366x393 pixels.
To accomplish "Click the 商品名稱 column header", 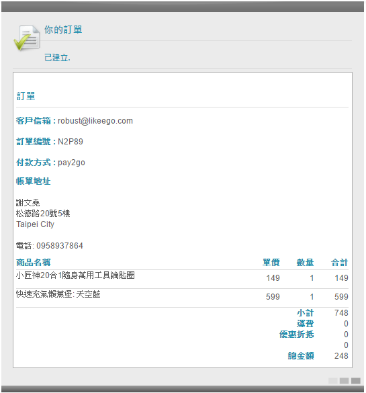I will [x=34, y=263].
